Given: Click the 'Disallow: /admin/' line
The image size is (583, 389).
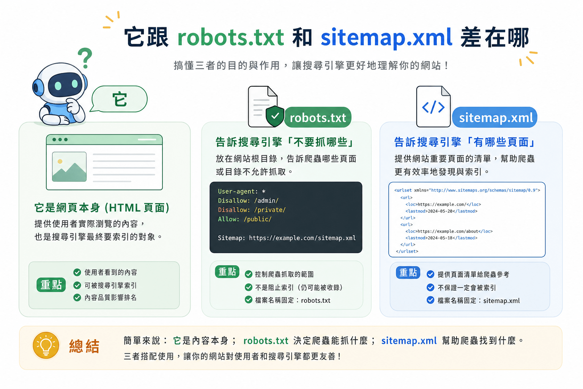Looking at the screenshot, I should click(x=248, y=201).
